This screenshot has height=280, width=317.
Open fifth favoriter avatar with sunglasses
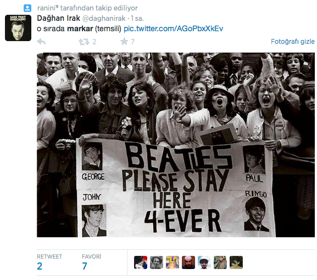tap(204, 262)
